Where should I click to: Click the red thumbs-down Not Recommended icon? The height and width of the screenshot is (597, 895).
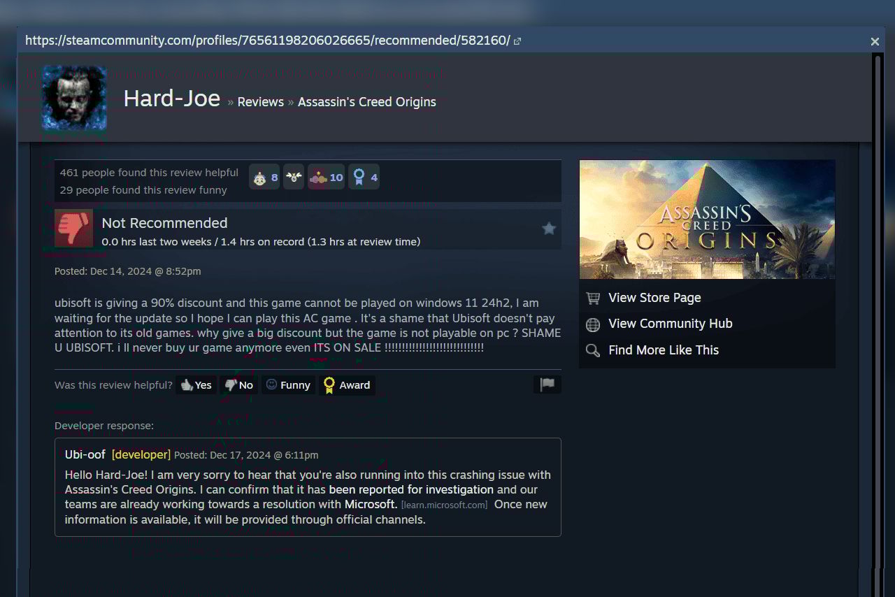73,228
